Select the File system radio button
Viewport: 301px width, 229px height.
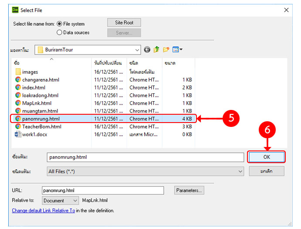point(59,24)
